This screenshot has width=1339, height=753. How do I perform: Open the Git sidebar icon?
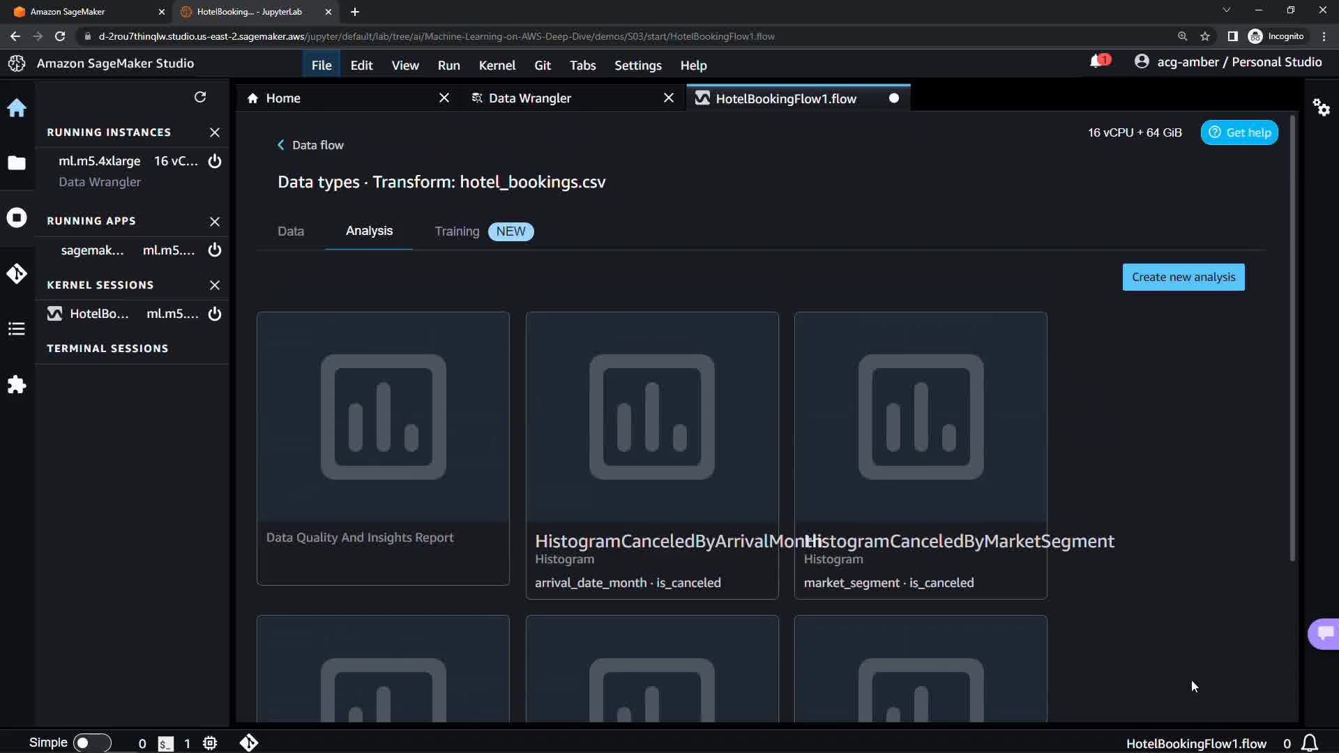17,273
